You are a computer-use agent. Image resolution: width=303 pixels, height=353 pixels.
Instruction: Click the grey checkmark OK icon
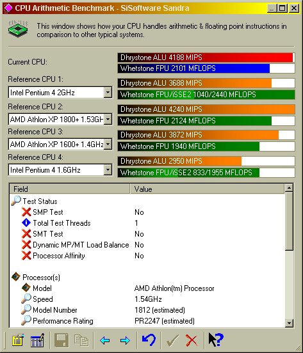click(173, 340)
